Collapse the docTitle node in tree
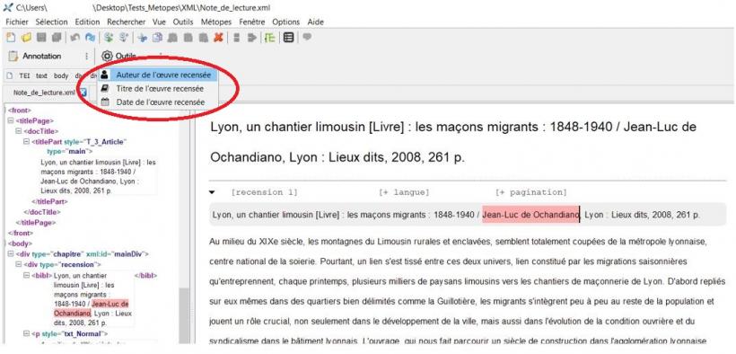Image resolution: width=736 pixels, height=354 pixels. click(19, 131)
